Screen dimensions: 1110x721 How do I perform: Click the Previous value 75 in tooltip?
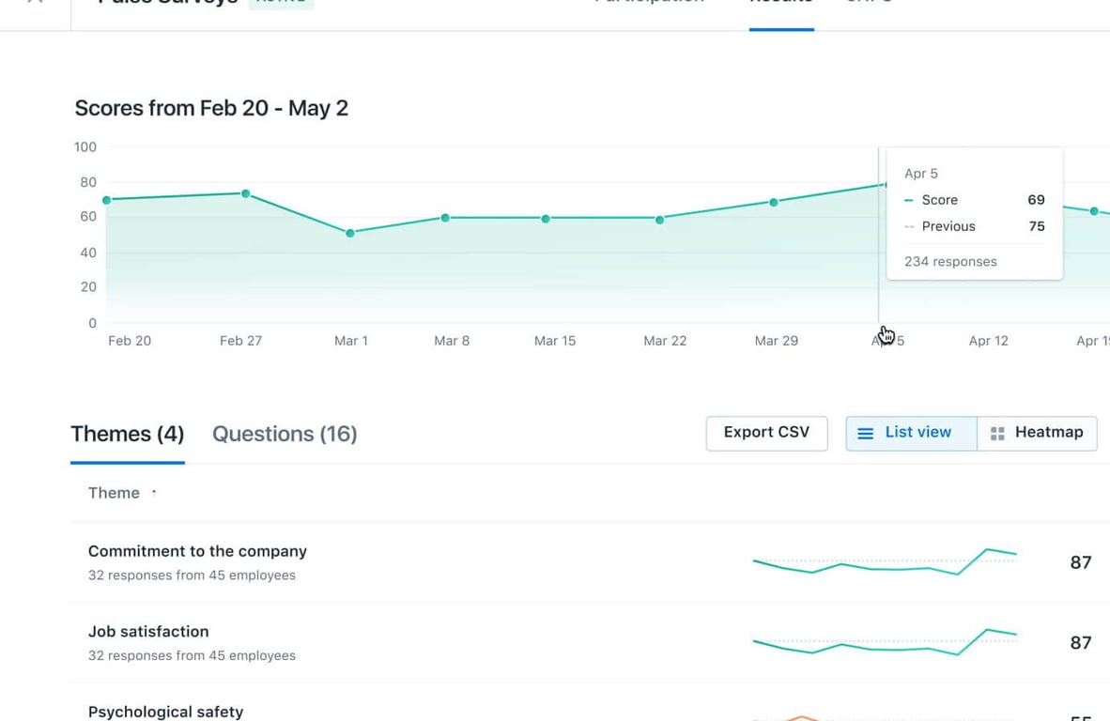click(1037, 226)
